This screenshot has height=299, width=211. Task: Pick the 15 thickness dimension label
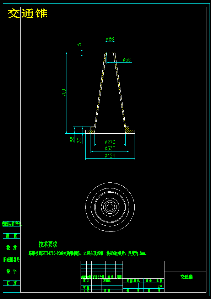coord(79,45)
